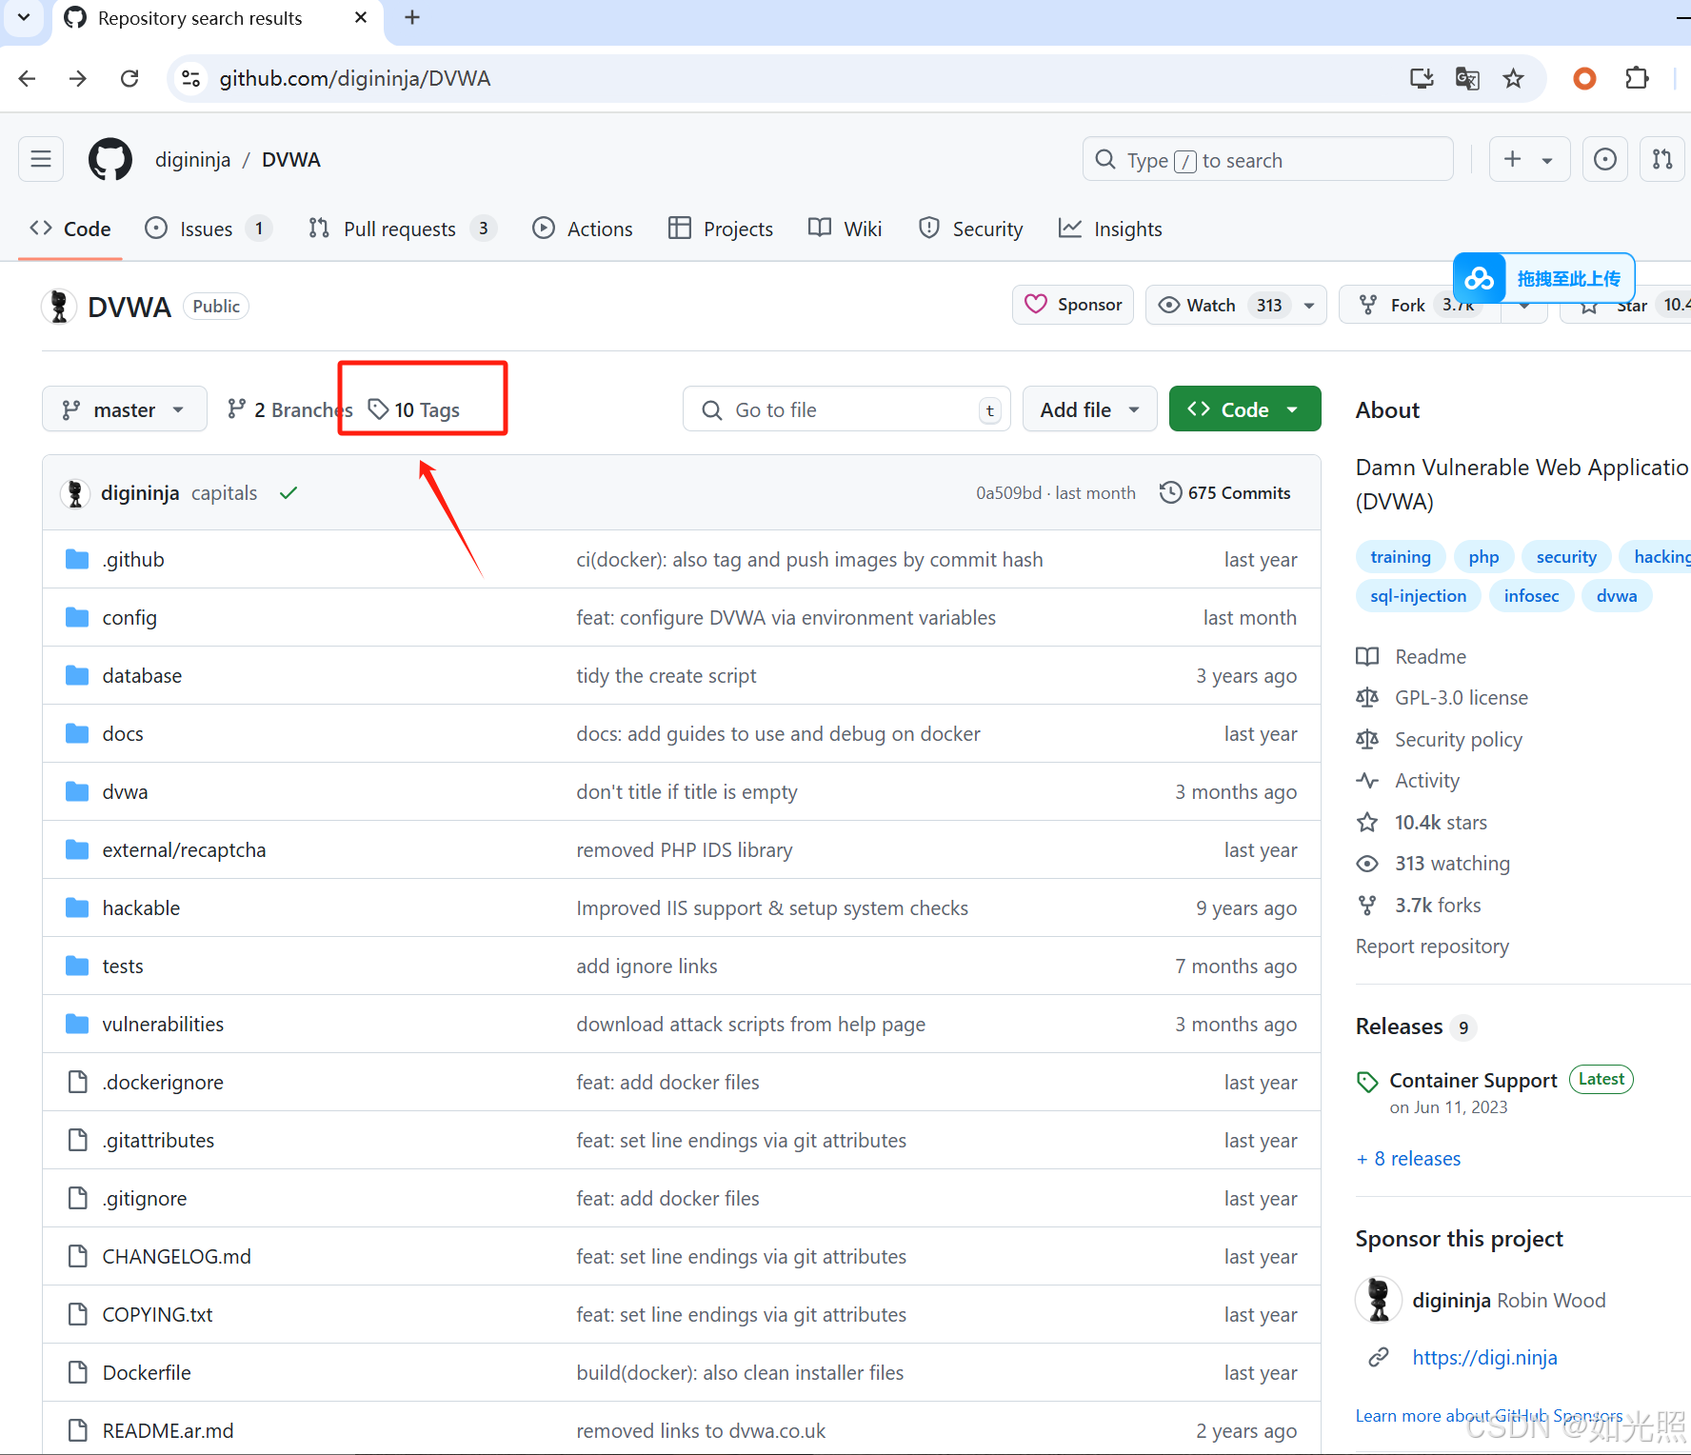Switch to the Code tab

point(70,229)
